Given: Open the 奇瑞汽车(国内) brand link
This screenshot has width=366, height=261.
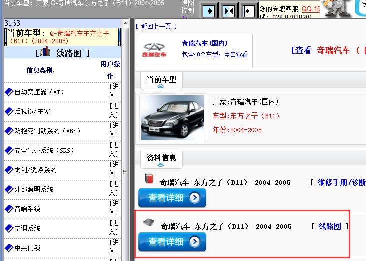Looking at the screenshot, I should click(205, 43).
